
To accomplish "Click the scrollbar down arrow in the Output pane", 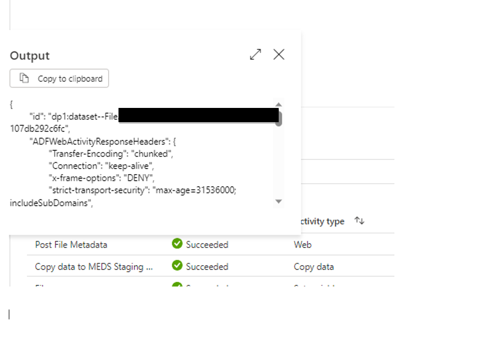I will tap(279, 202).
